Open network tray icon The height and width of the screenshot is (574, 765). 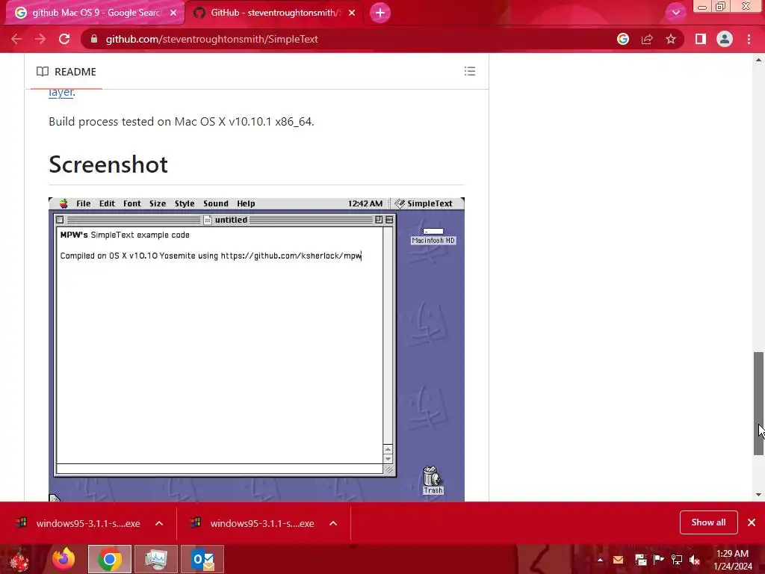coord(677,560)
